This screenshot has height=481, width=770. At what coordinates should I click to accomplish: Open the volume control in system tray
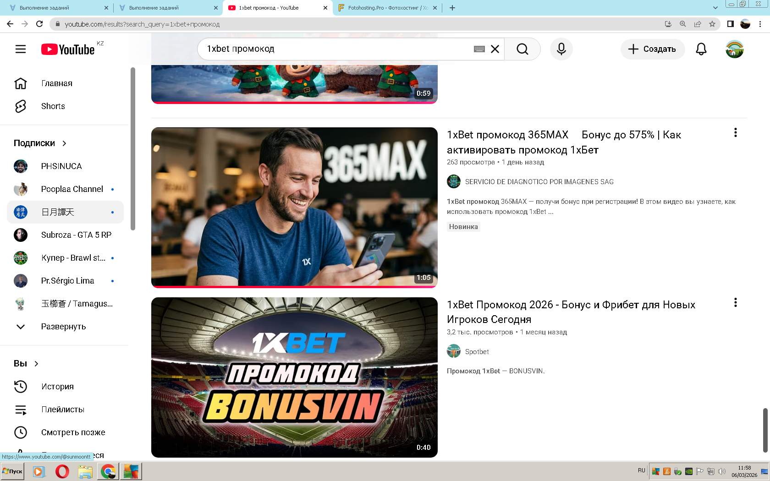[x=722, y=471]
